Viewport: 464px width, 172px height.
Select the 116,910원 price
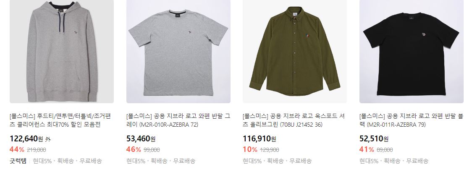259,138
